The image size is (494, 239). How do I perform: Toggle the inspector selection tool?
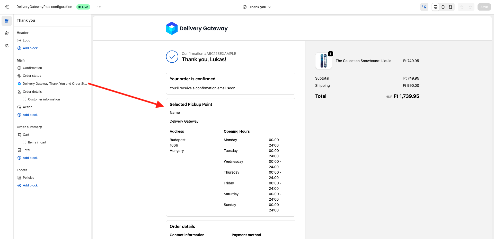click(x=424, y=7)
